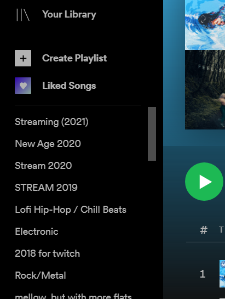Viewport: 225px width, 299px height.
Task: Click the plus icon for Create Playlist
Action: click(x=23, y=58)
